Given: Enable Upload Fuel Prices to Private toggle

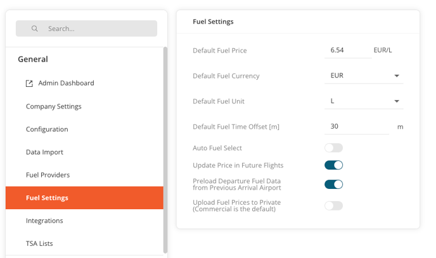Looking at the screenshot, I should pyautogui.click(x=333, y=206).
